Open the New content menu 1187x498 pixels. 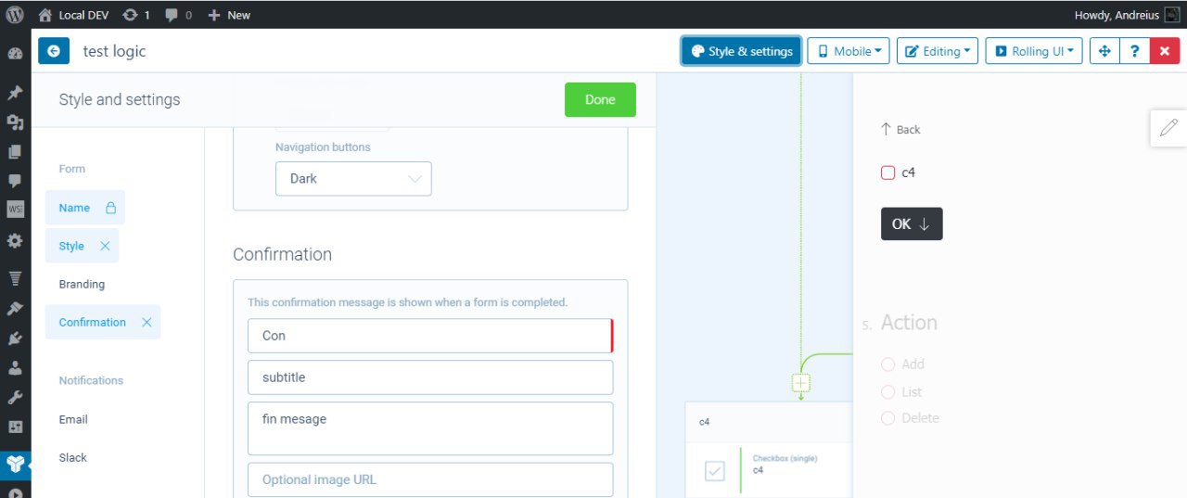(229, 15)
